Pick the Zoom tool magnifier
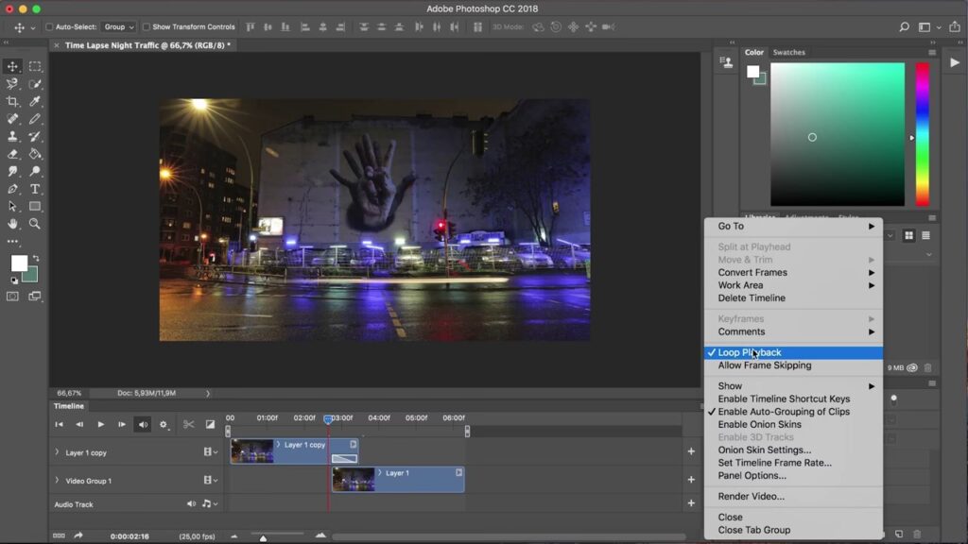Viewport: 968px width, 544px height. [35, 224]
